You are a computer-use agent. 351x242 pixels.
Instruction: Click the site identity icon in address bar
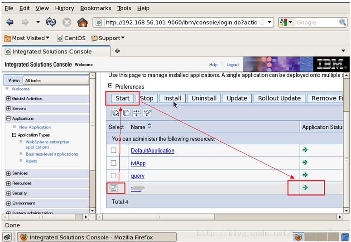(x=99, y=22)
